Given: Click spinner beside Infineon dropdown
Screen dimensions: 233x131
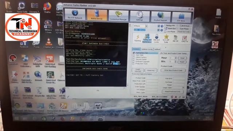Looking at the screenshot, I should coord(159,26).
